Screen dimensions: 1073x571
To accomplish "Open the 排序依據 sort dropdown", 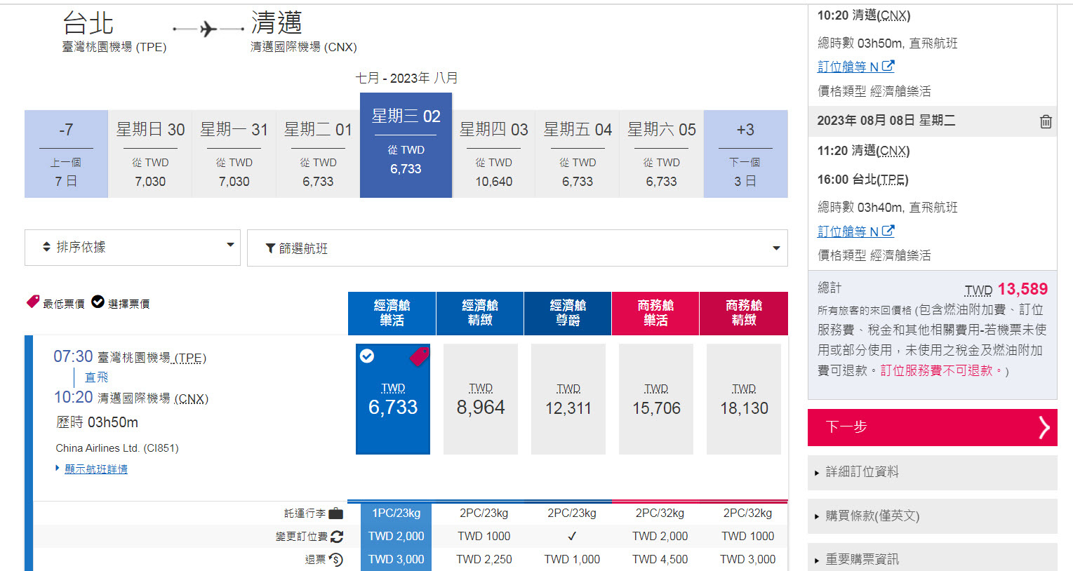I will click(x=133, y=248).
